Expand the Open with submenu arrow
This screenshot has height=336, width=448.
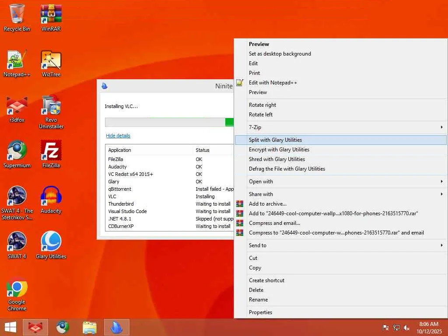point(442,182)
